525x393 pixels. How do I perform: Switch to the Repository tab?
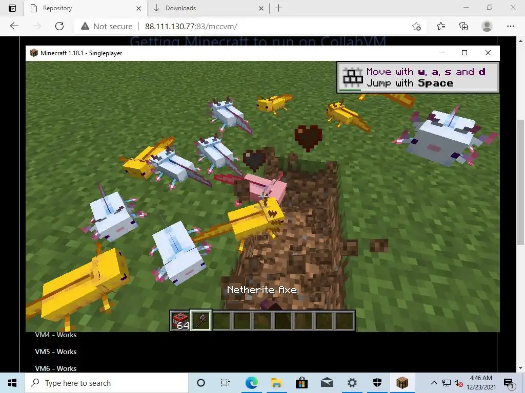point(86,8)
